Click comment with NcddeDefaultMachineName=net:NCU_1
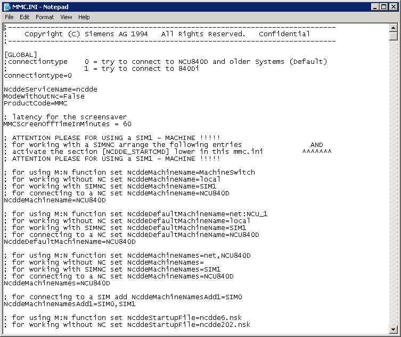This screenshot has width=401, height=337. click(136, 214)
